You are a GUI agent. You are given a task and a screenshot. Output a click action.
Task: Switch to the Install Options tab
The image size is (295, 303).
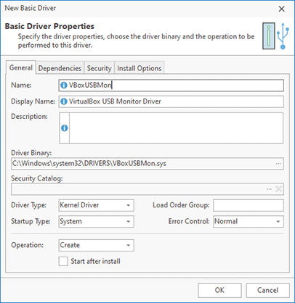pos(140,68)
